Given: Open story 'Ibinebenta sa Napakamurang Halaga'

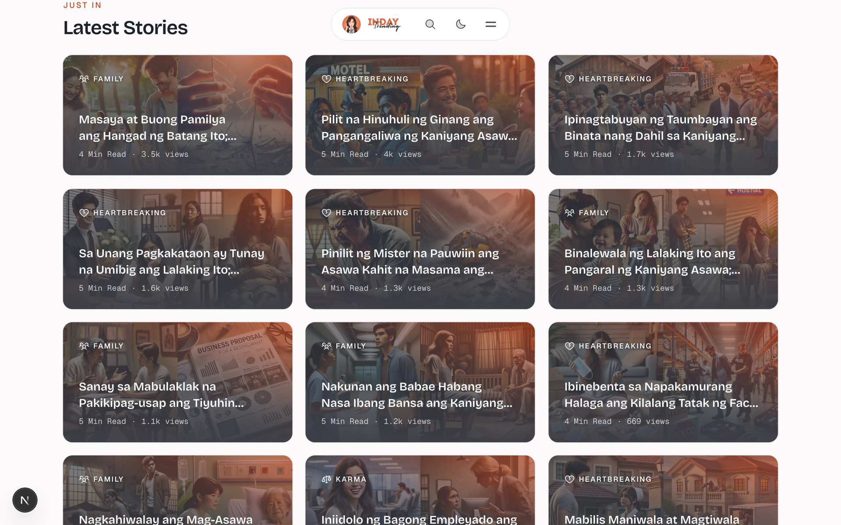Looking at the screenshot, I should 661,395.
